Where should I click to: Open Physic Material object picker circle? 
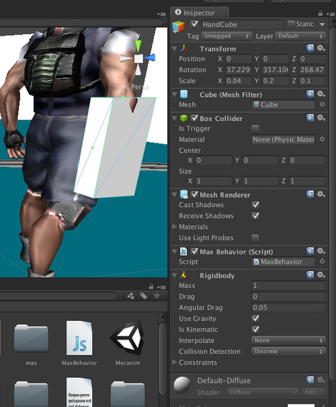point(322,139)
